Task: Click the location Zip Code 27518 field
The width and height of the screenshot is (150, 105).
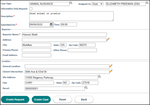Action: pos(90,83)
